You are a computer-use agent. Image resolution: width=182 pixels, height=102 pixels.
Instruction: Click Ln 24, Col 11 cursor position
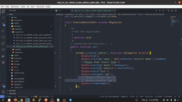click(x=109, y=96)
